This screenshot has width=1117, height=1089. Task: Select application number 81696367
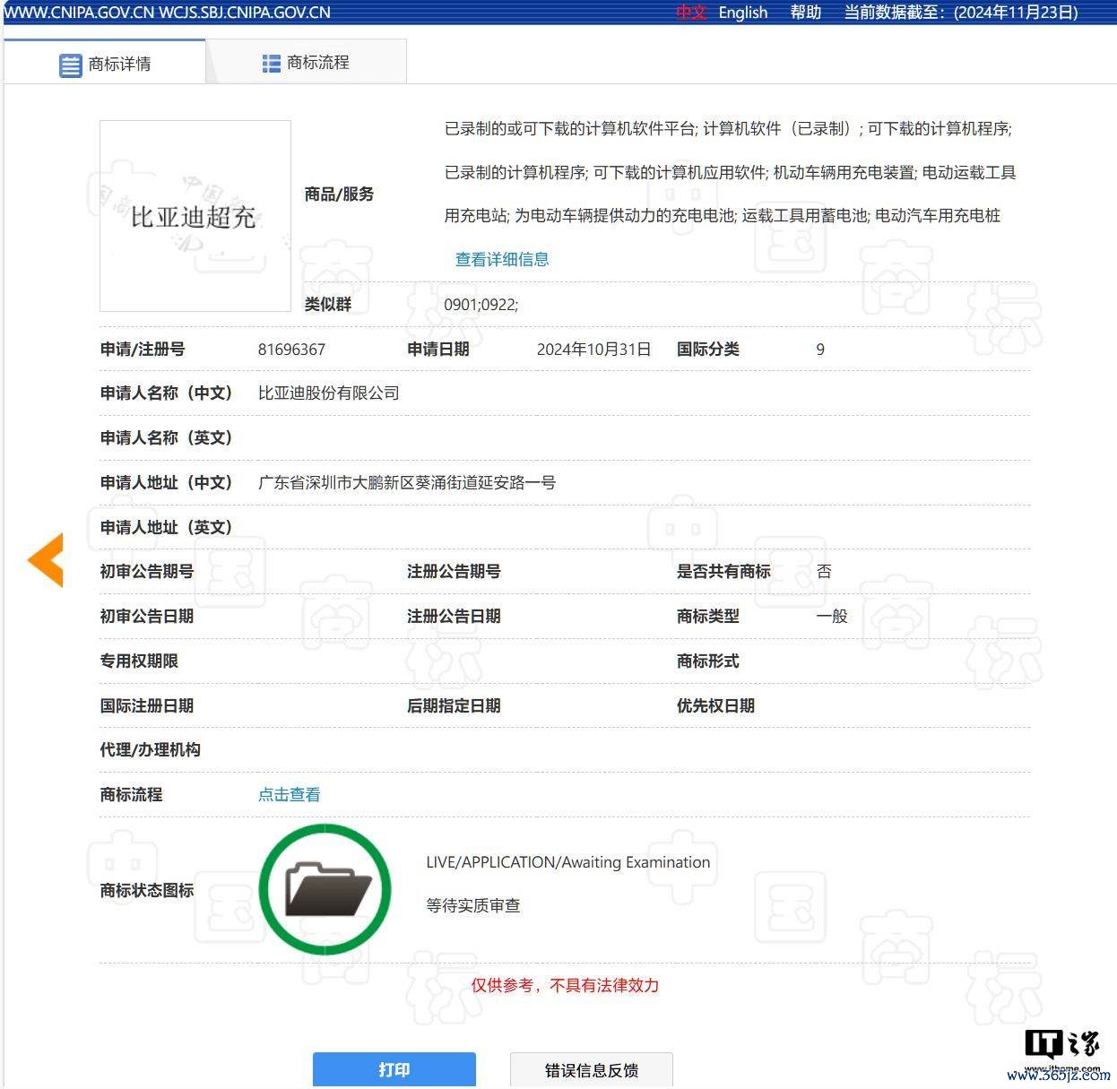pyautogui.click(x=291, y=350)
